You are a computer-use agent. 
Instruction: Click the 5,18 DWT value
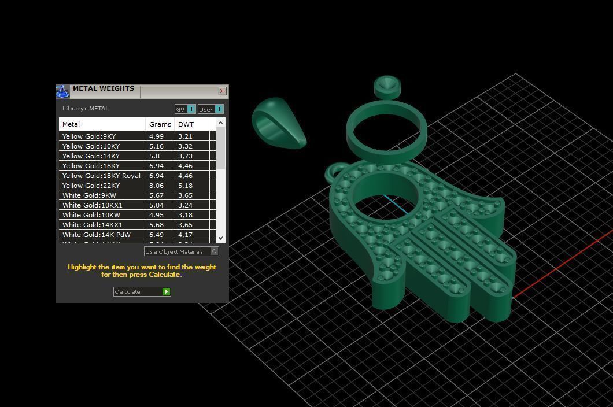point(185,186)
